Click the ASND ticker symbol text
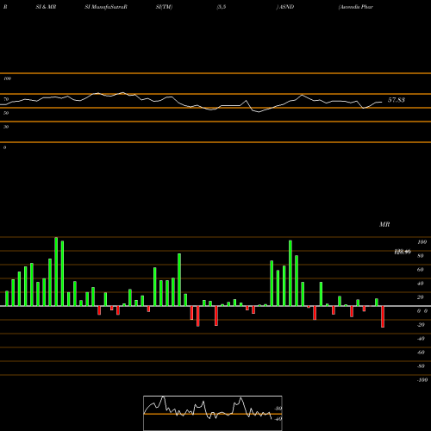The width and height of the screenshot is (431, 431). pos(286,7)
